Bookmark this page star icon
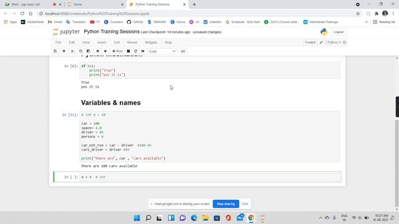The image size is (399, 224). pos(358,14)
